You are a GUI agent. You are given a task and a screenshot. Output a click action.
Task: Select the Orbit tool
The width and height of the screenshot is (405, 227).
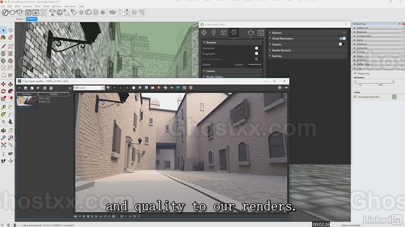pyautogui.click(x=3, y=131)
